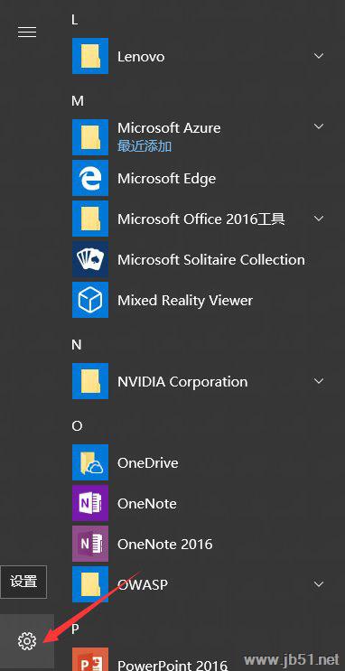
Task: Open Settings via the gear icon
Action: point(27,641)
